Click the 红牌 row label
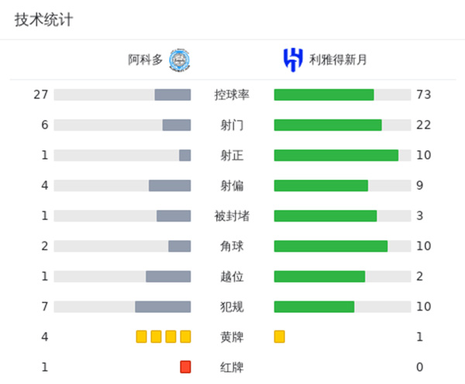 coord(232,366)
